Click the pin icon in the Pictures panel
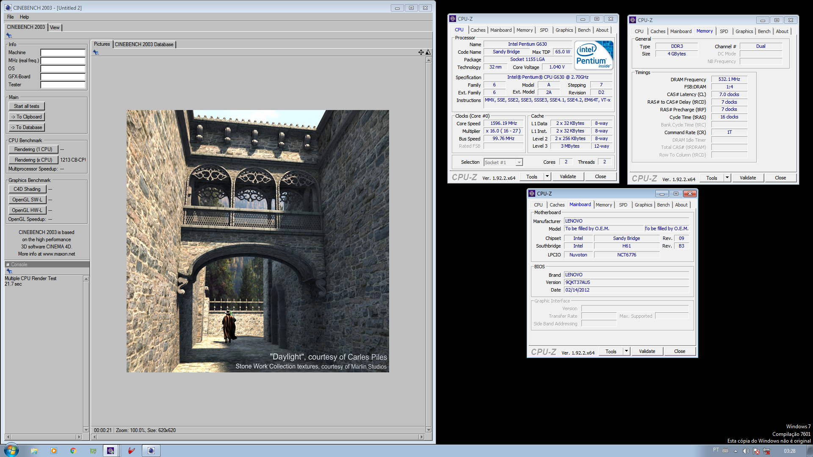This screenshot has width=813, height=457. click(96, 52)
